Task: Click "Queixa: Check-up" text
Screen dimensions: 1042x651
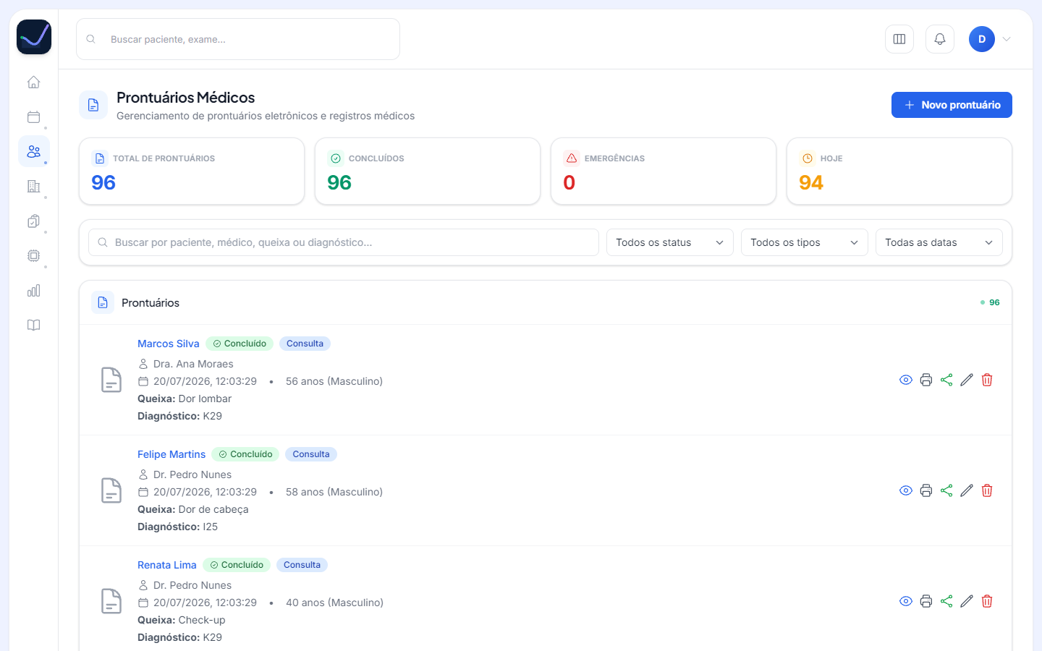Action: point(182,620)
